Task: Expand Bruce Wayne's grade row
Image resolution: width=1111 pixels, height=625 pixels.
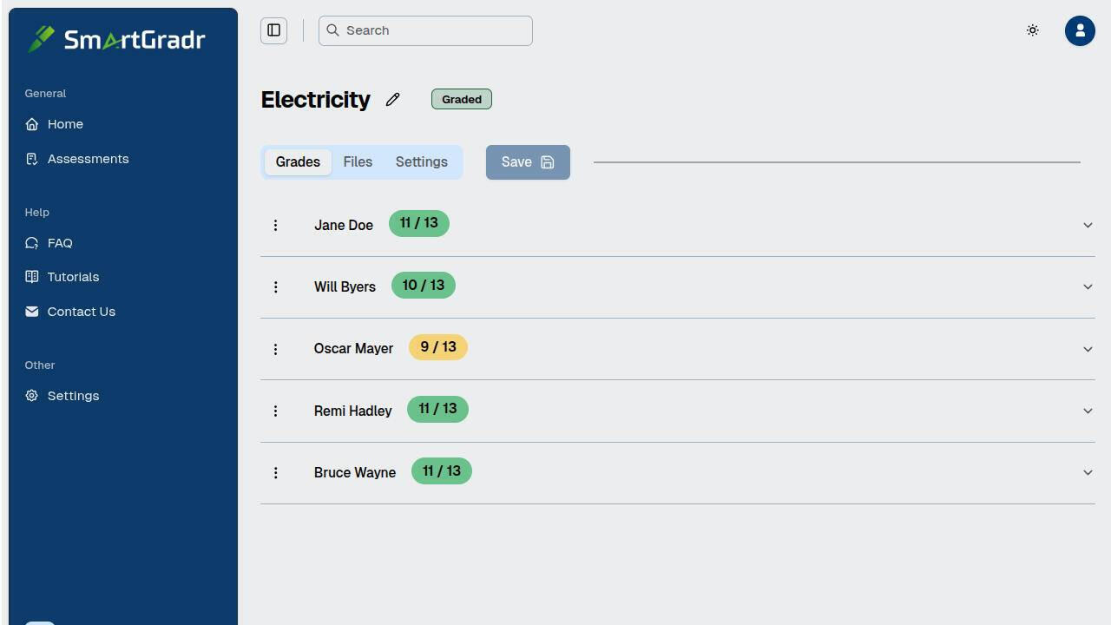Action: pos(1088,473)
